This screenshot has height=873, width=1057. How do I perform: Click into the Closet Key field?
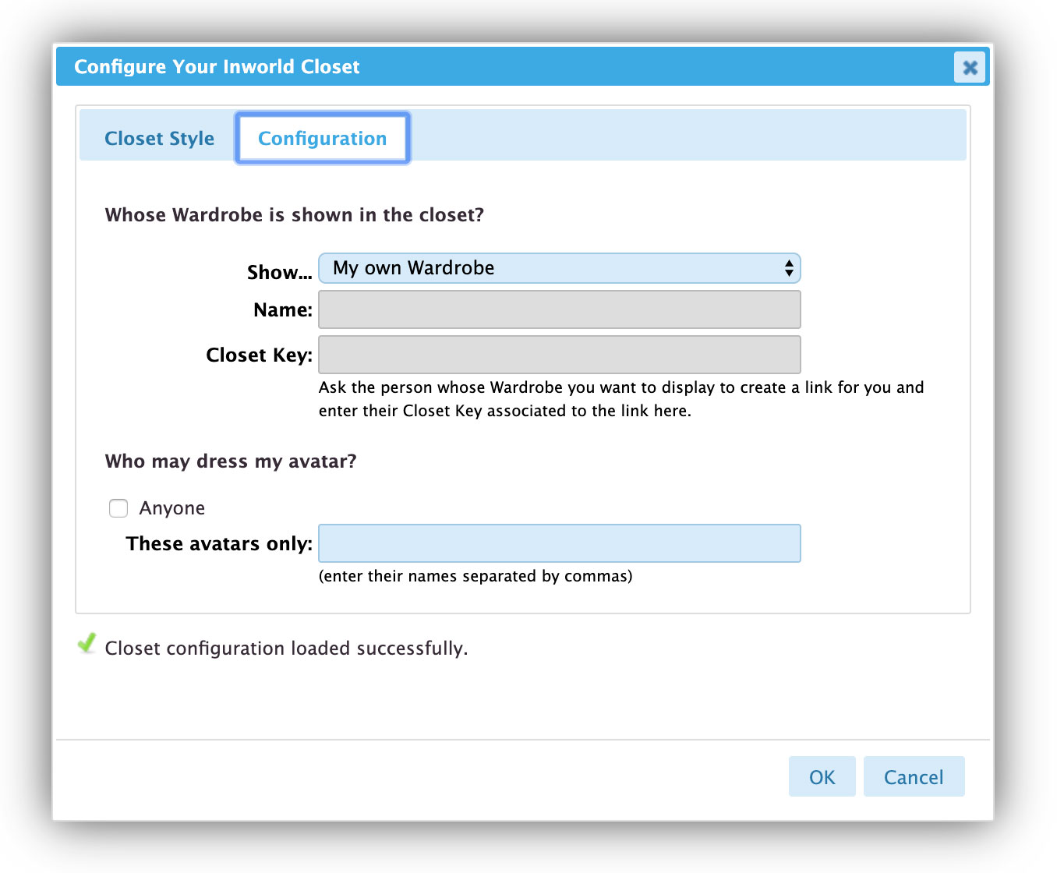tap(558, 355)
